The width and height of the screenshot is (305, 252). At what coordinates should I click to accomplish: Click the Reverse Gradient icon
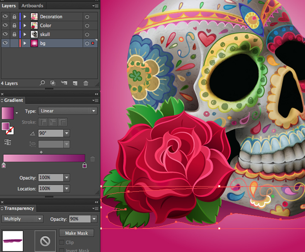8,142
